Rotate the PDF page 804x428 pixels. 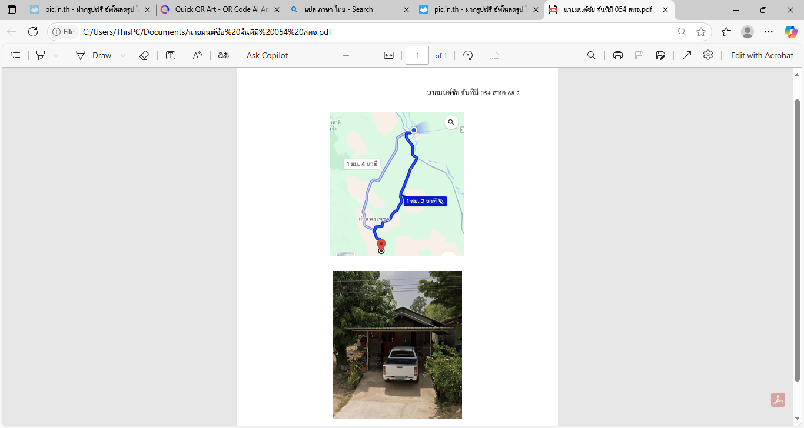point(467,55)
